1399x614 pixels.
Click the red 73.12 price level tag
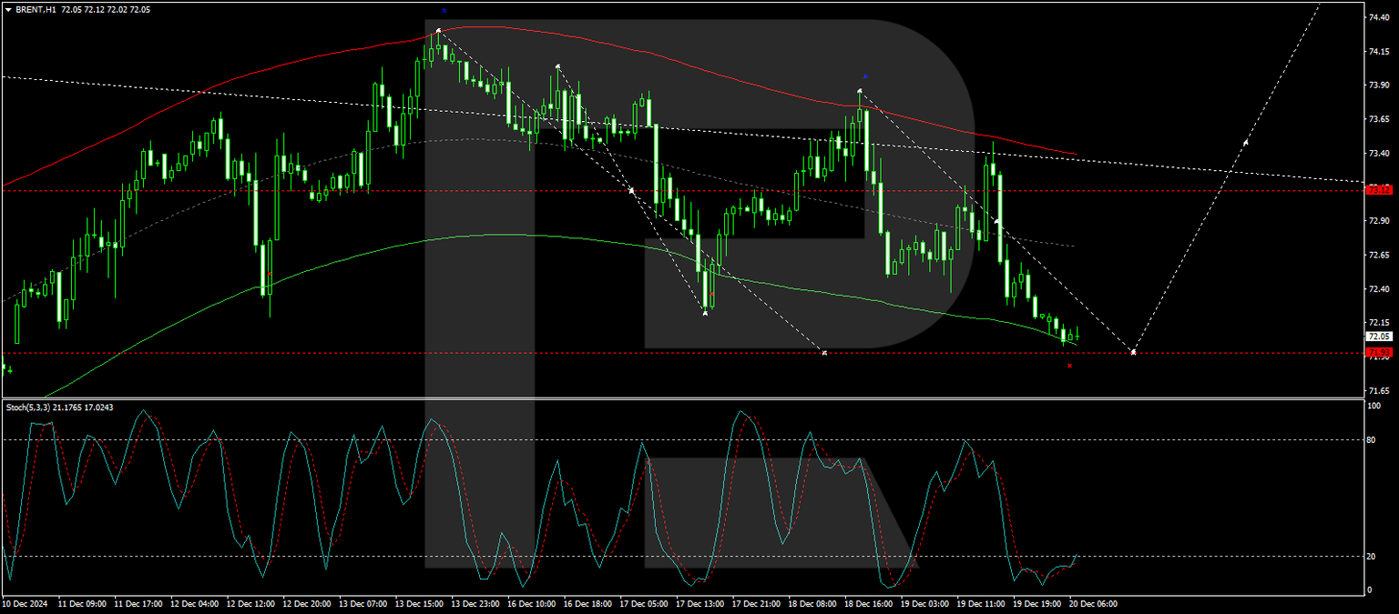point(1379,189)
